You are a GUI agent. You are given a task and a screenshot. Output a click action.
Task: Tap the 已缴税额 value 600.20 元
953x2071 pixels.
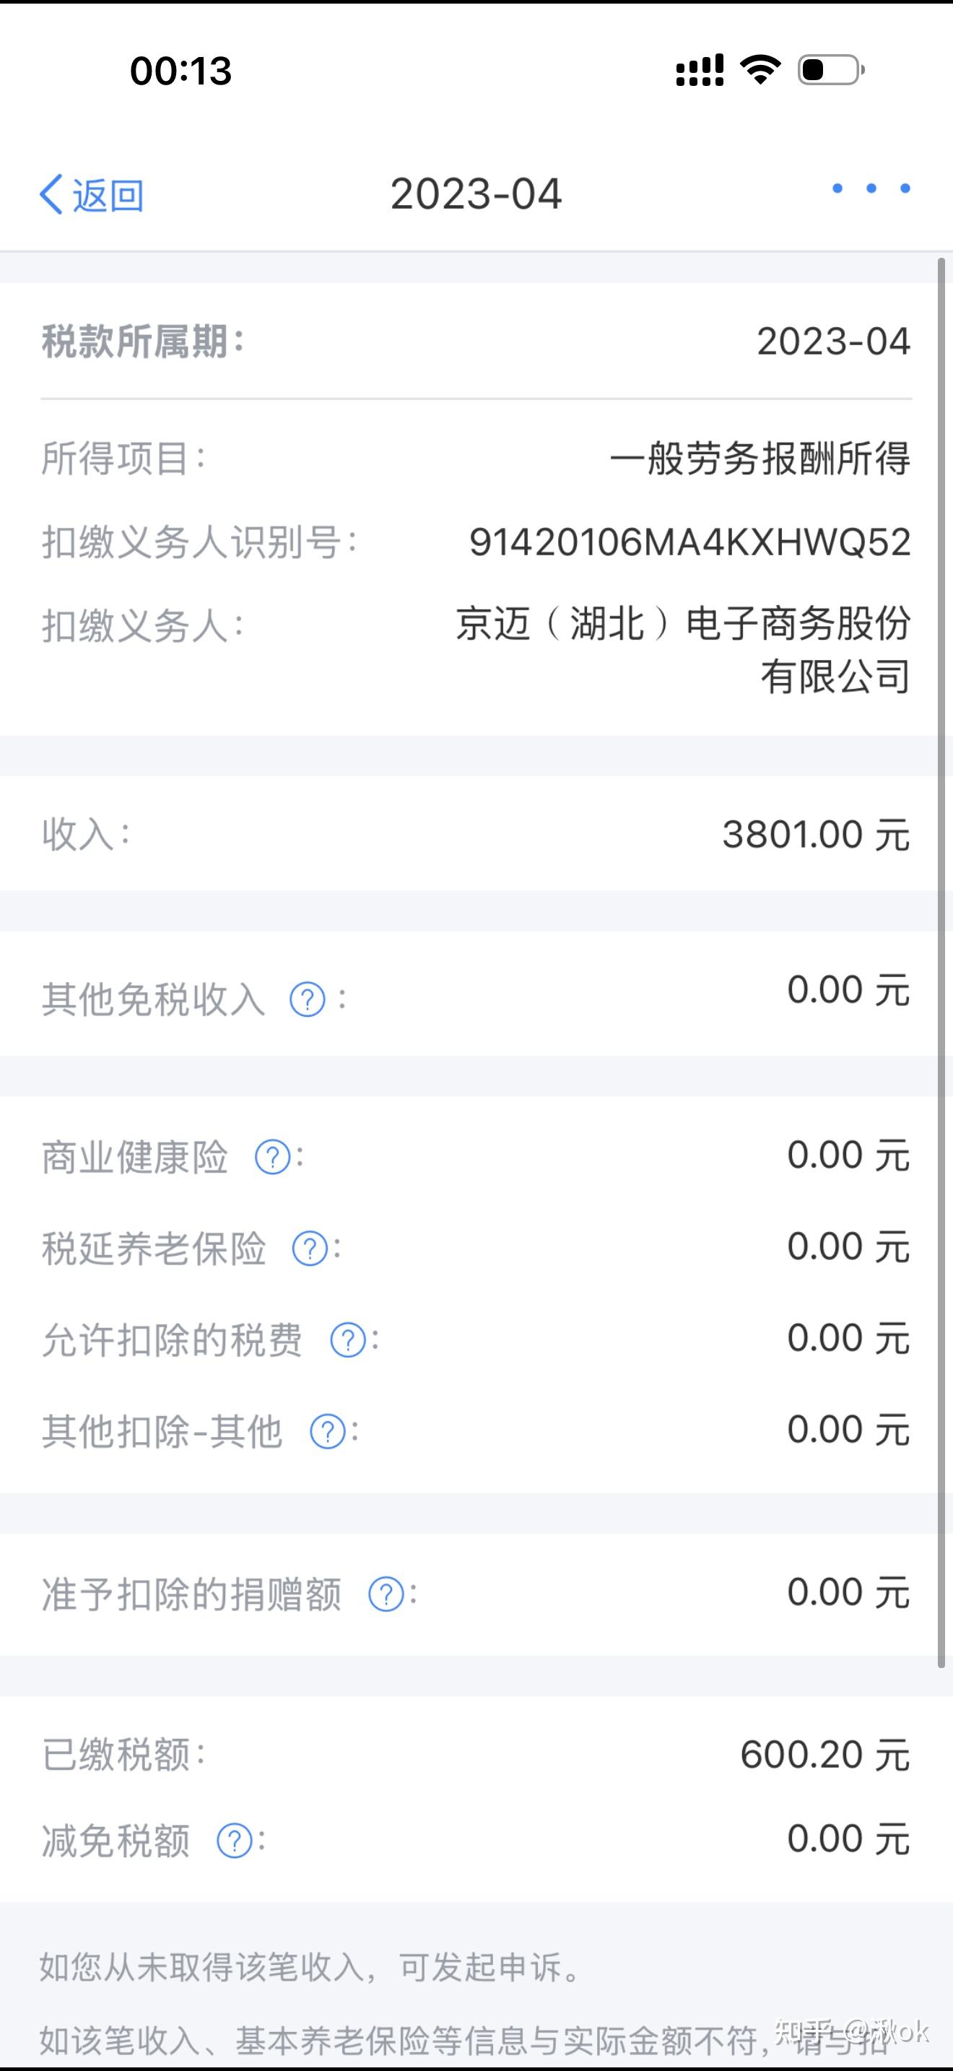824,1754
